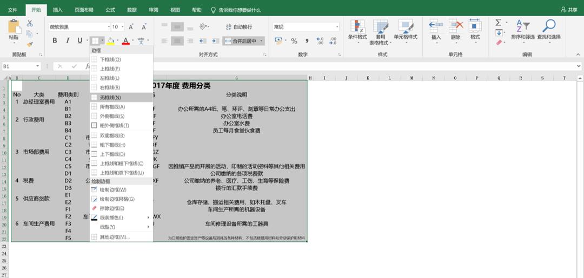Screen dimensions: 584x278
Task: Choose All Borders (所有框线) from menu
Action: (122, 107)
